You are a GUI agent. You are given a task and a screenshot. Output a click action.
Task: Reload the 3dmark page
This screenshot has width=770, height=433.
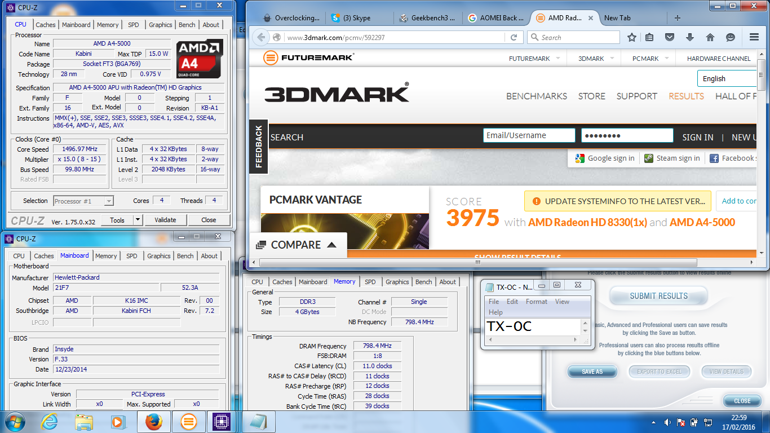(514, 38)
